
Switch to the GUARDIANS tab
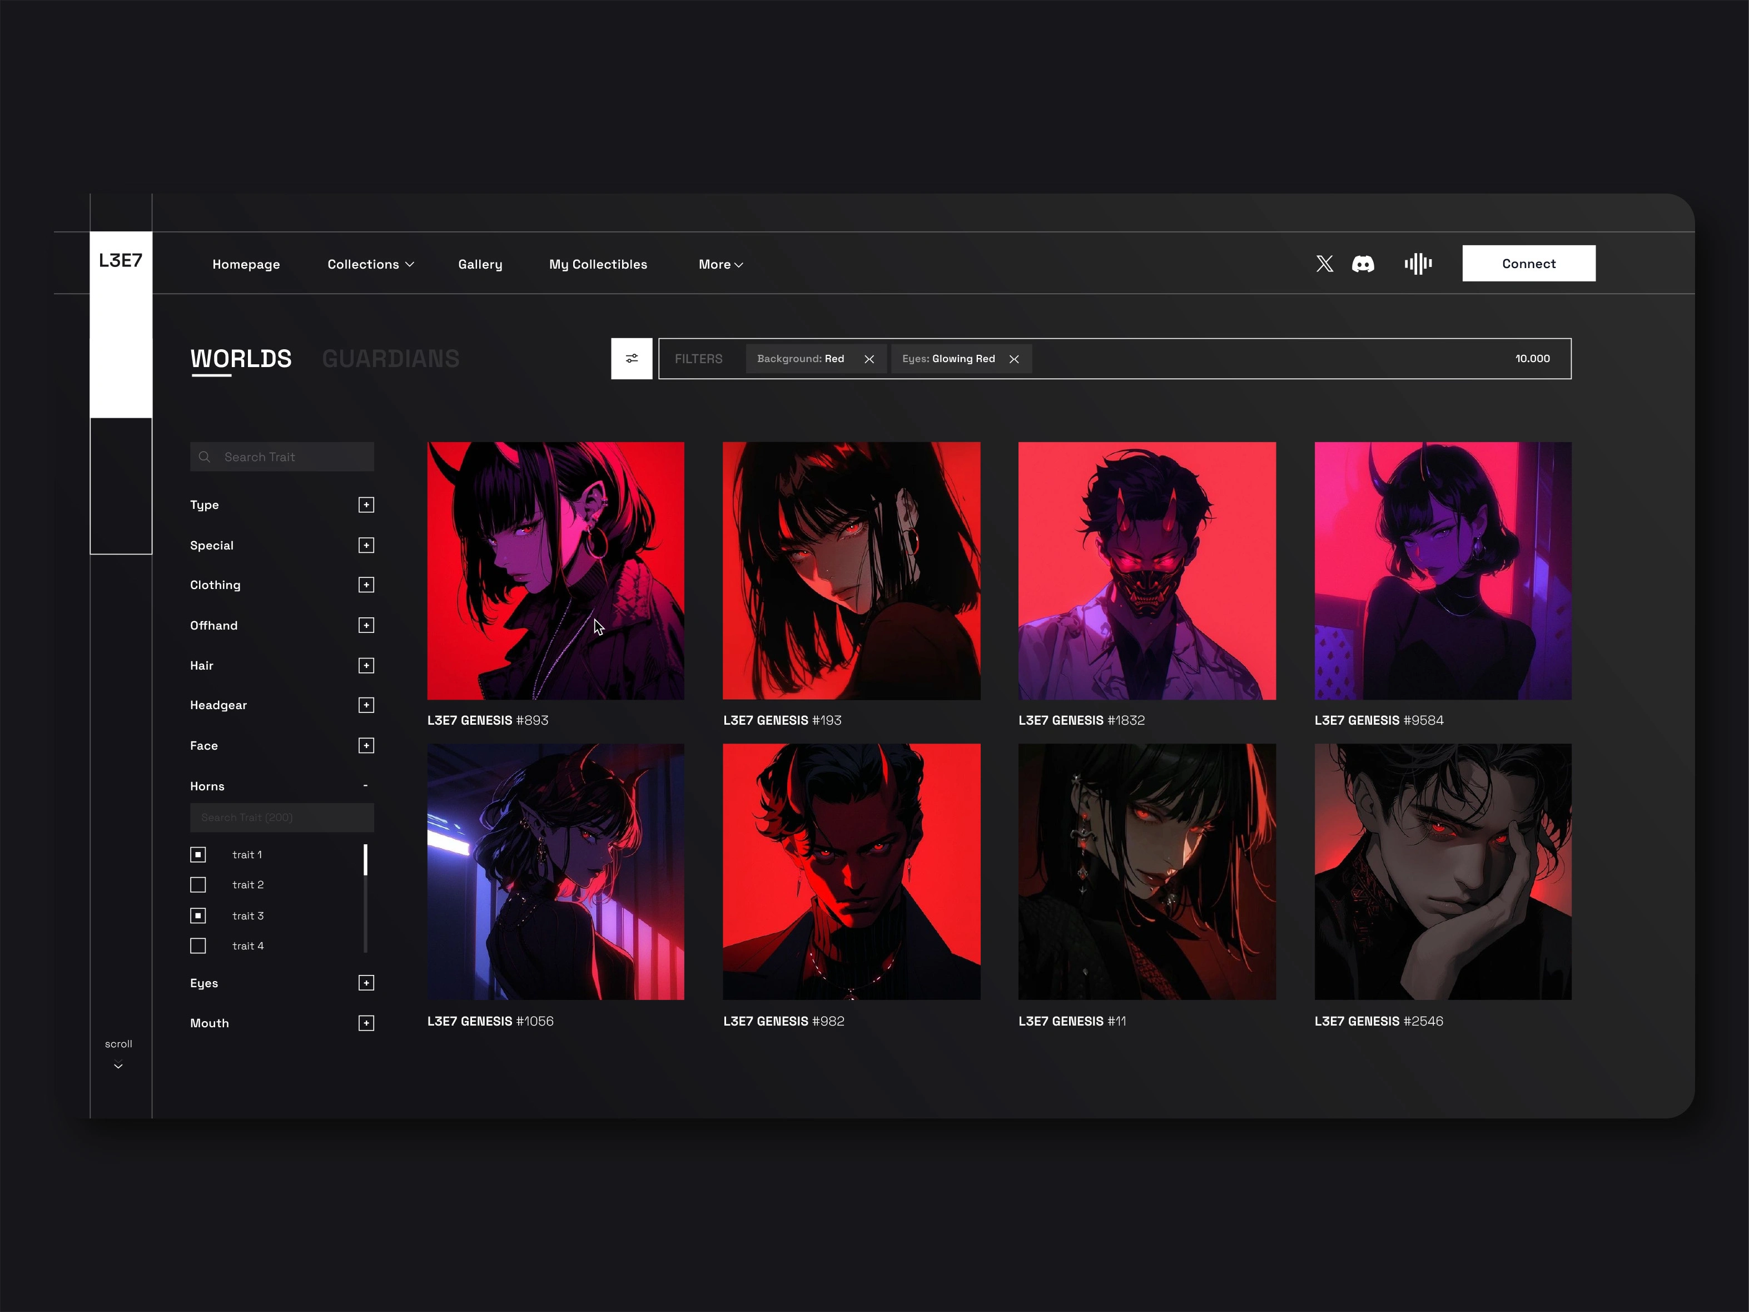tap(391, 358)
